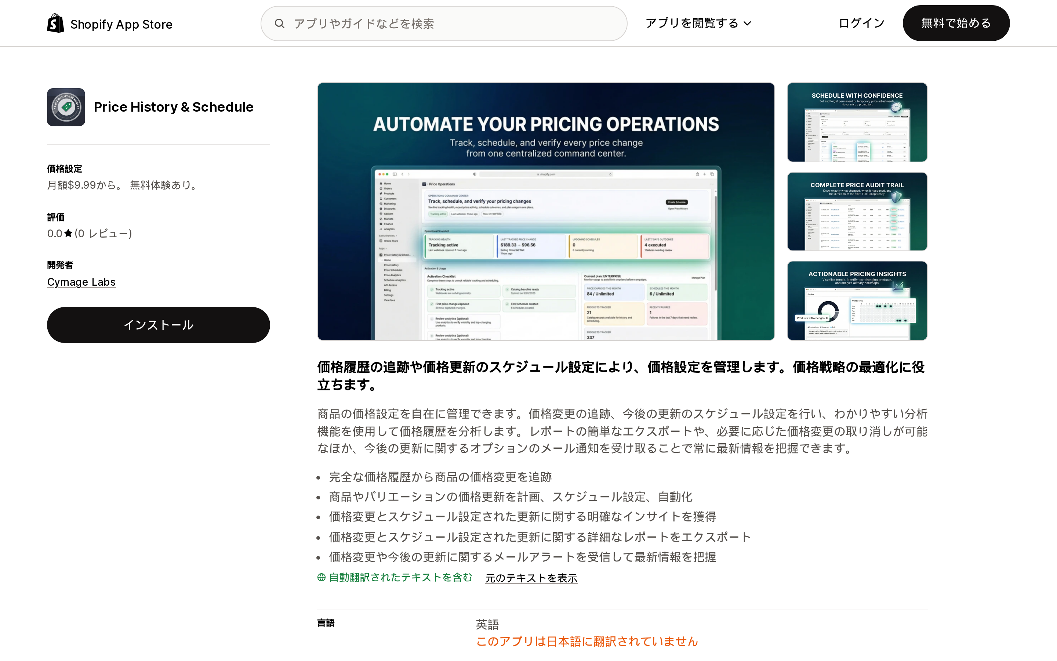Focus the アプリやガイドなどを検索 search field
Viewport: 1057px width, 661px height.
coord(444,24)
